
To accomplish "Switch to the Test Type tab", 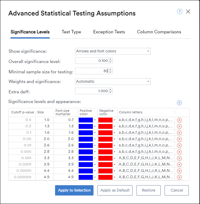I will click(71, 32).
